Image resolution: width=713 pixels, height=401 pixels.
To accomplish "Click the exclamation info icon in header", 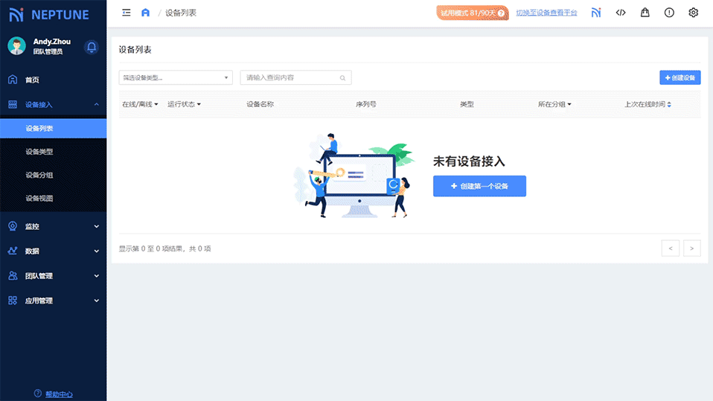I will pyautogui.click(x=669, y=13).
